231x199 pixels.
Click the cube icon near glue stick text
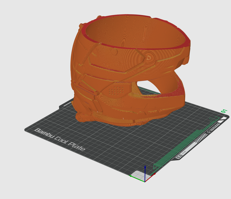[x=209, y=131]
